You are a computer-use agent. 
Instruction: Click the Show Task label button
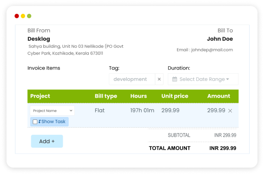pos(49,122)
